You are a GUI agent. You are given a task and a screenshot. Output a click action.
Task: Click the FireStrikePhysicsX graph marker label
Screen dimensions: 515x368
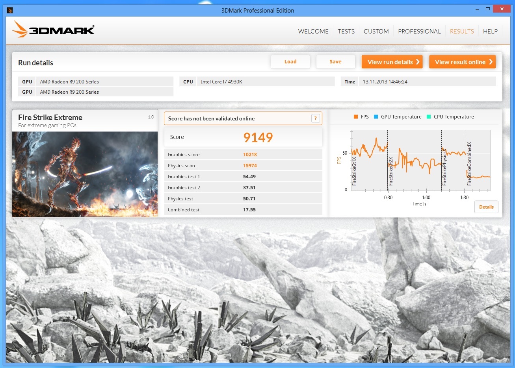444,166
